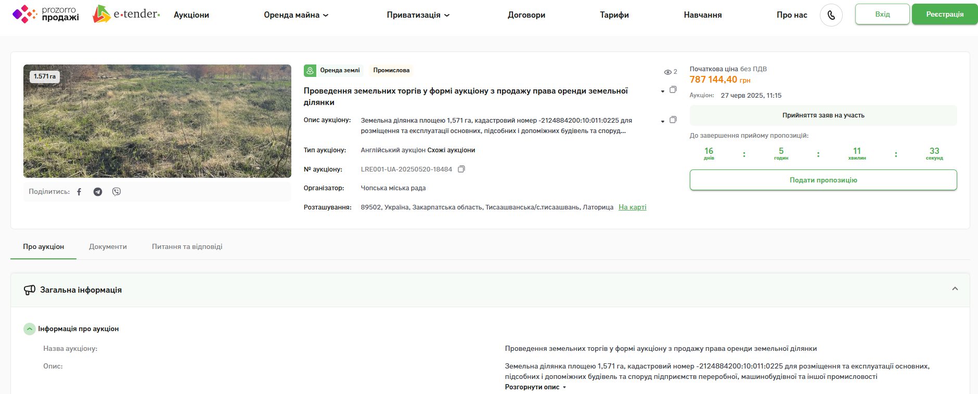The height and width of the screenshot is (394, 978).
Task: Click the phone contact icon
Action: point(831,15)
